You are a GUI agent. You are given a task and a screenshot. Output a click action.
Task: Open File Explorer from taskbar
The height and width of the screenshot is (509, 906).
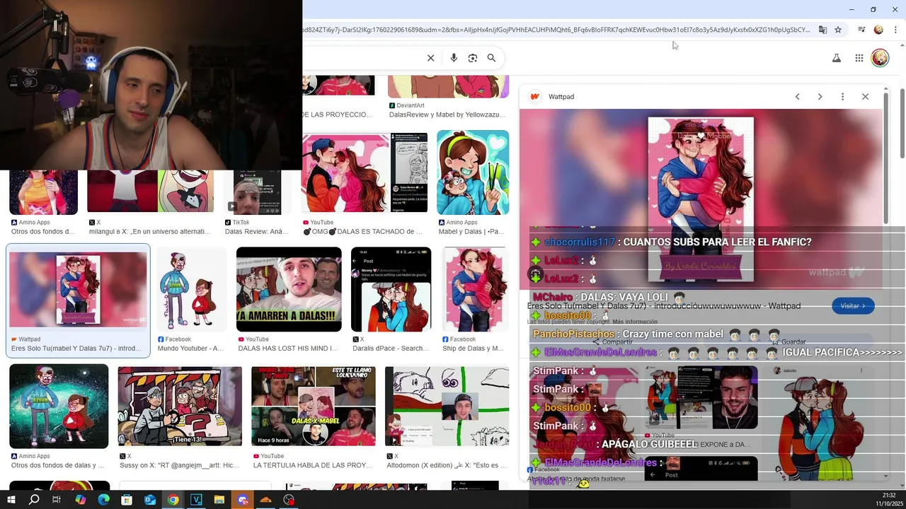(x=219, y=500)
